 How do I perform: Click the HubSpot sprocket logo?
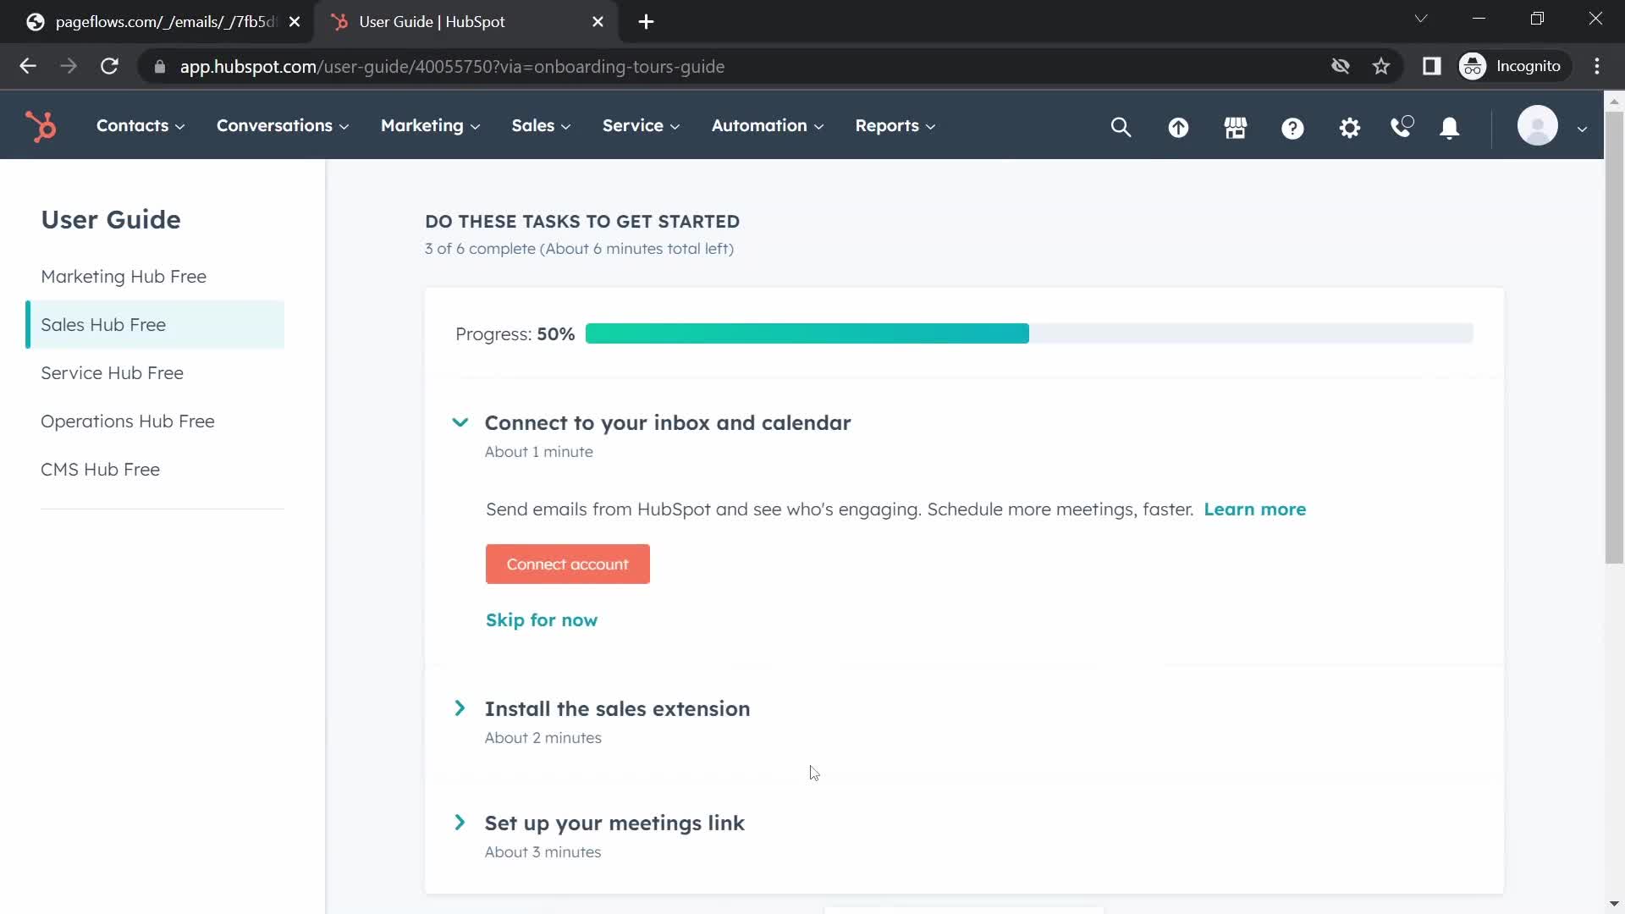[41, 126]
